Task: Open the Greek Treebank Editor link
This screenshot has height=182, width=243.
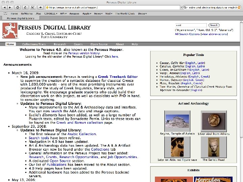Action: [118, 77]
